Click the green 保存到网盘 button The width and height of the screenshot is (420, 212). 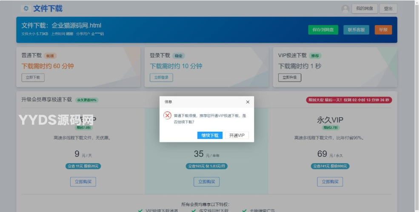coord(323,30)
